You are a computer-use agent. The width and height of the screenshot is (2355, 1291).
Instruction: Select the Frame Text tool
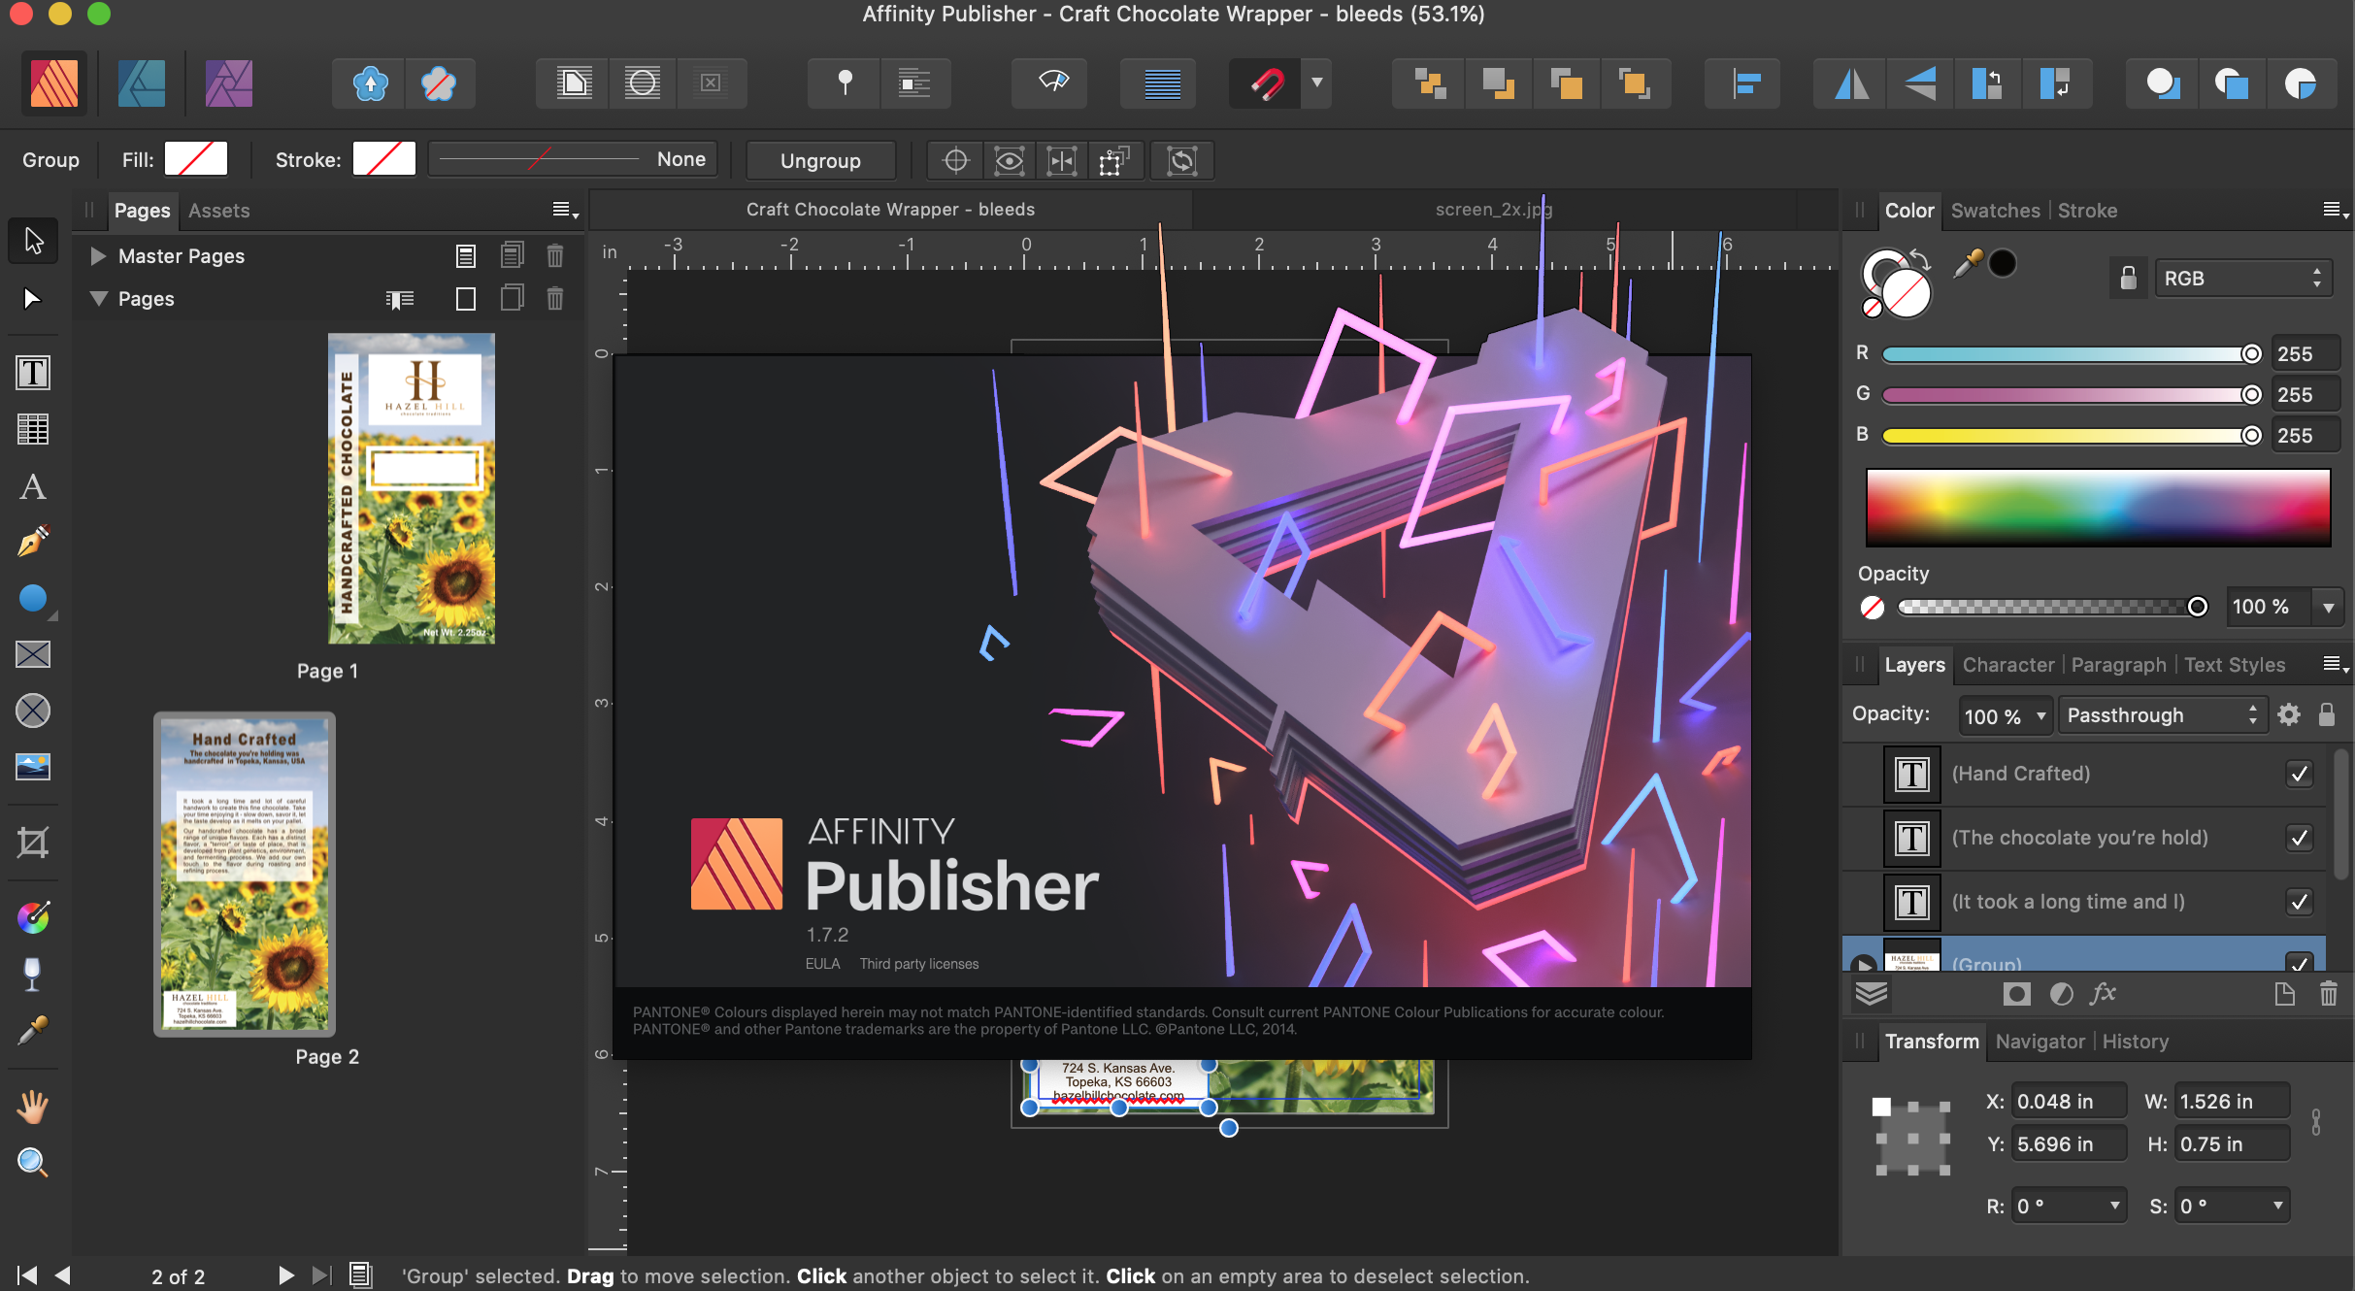(x=33, y=373)
